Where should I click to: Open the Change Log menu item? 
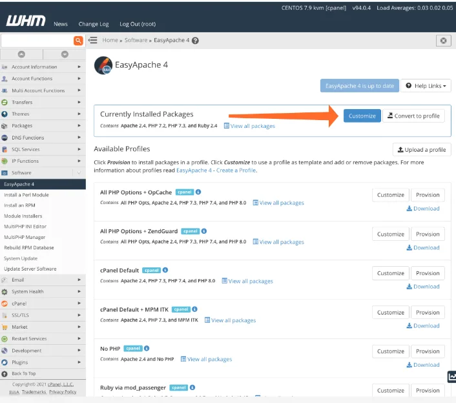[94, 24]
